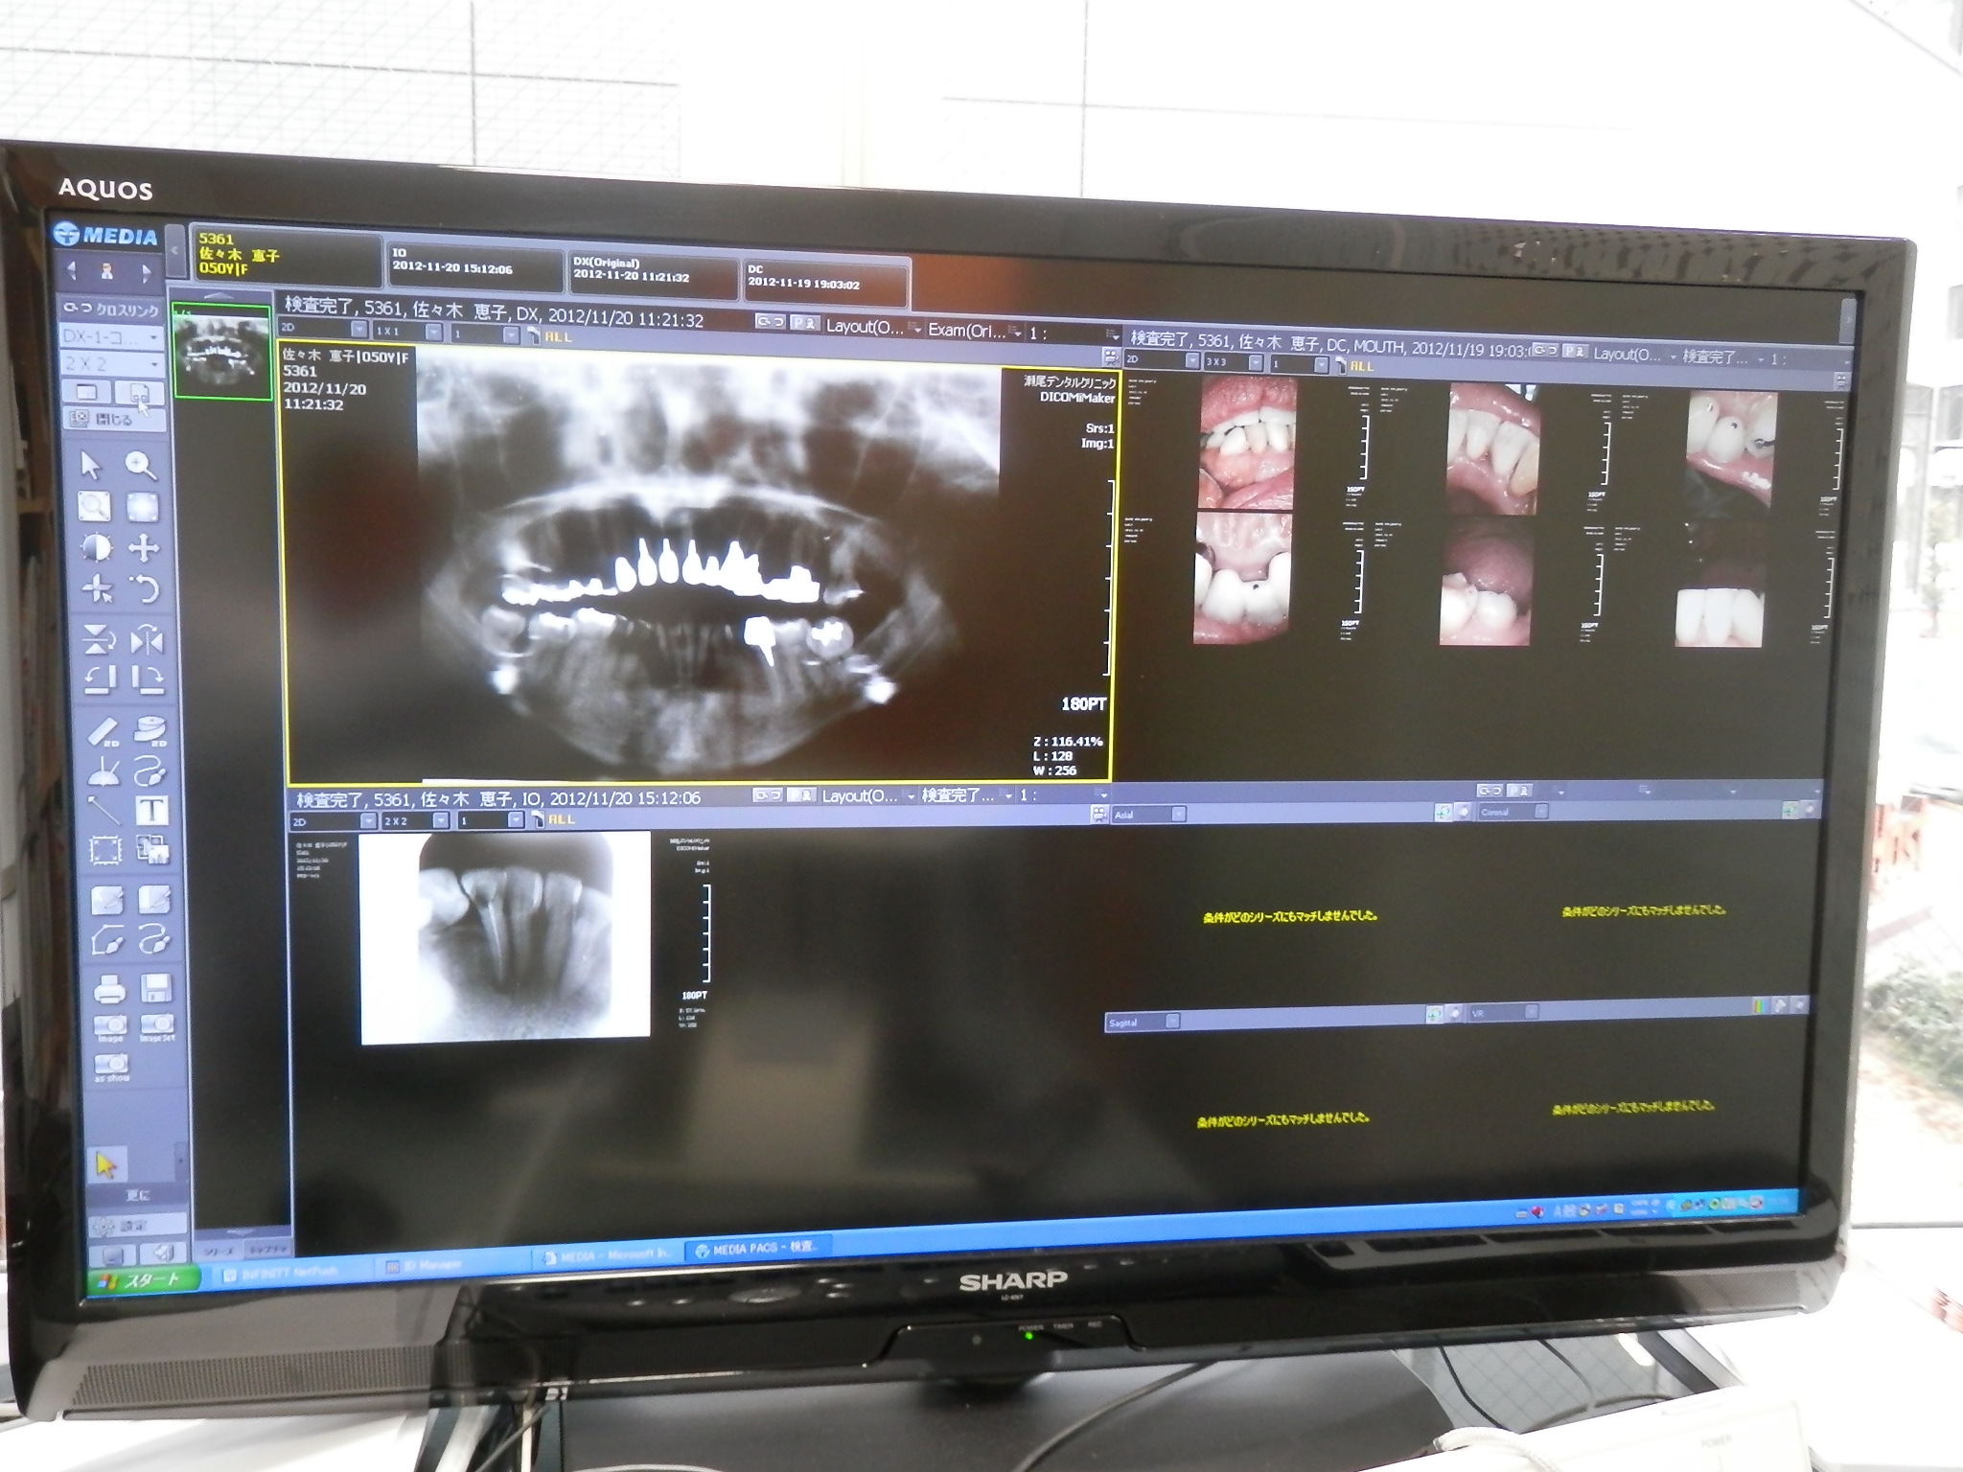1963x1472 pixels.
Task: Select the angle protractor tool
Action: [x=103, y=770]
